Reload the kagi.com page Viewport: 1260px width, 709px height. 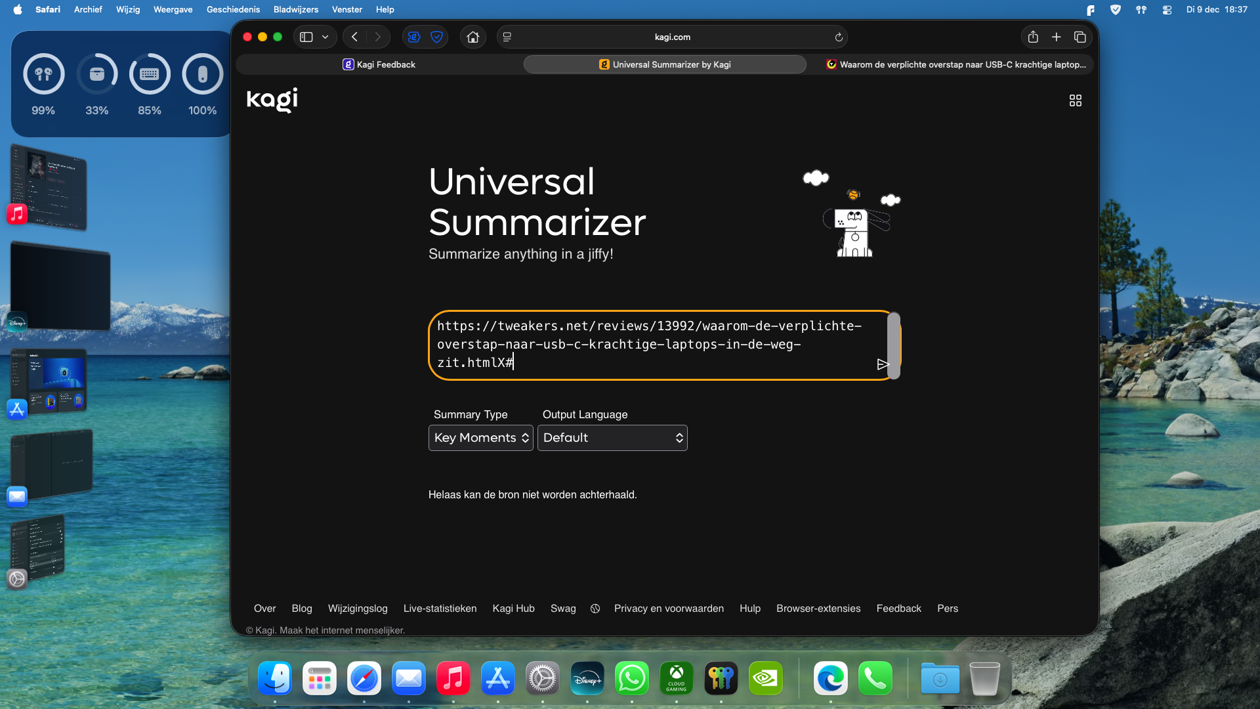click(x=838, y=37)
